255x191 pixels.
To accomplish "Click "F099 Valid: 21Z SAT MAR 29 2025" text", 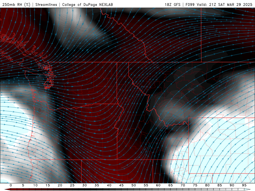I will tap(219, 4).
